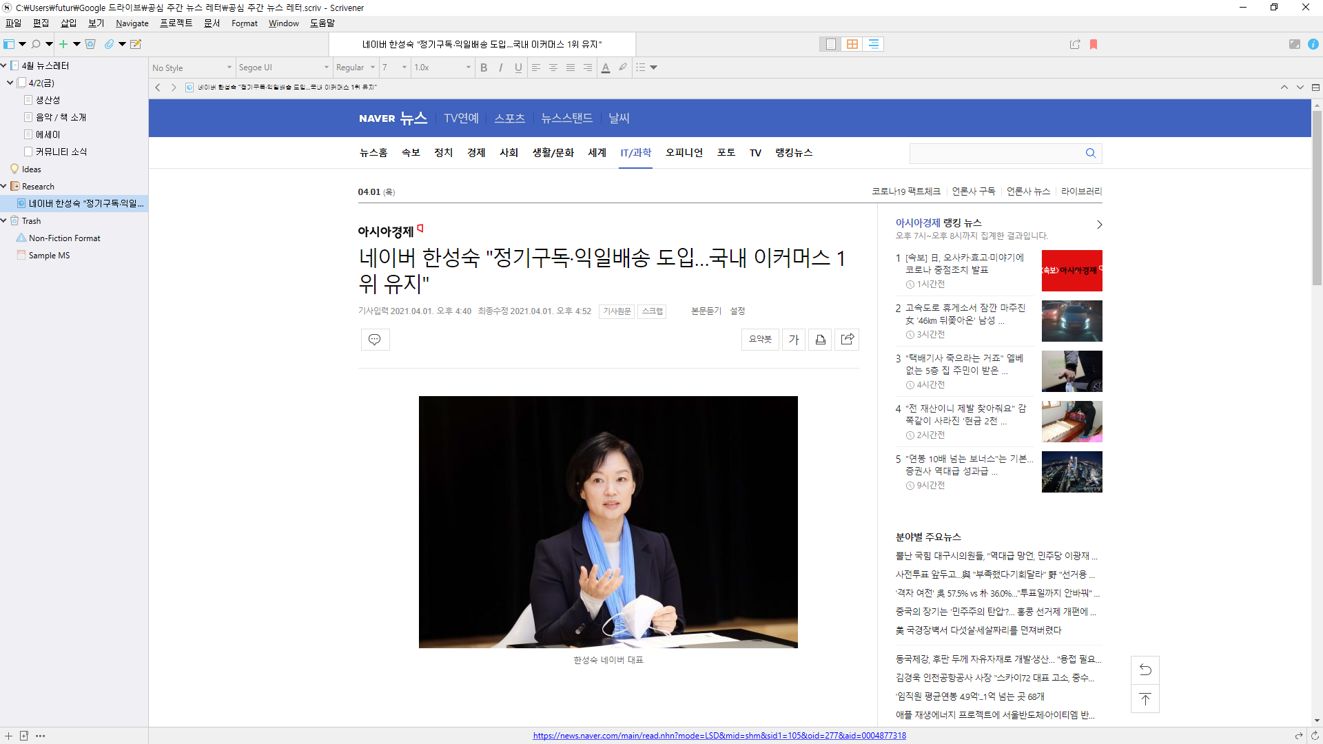Click the add folder icon in binder footer
This screenshot has height=744, width=1323.
[x=24, y=736]
